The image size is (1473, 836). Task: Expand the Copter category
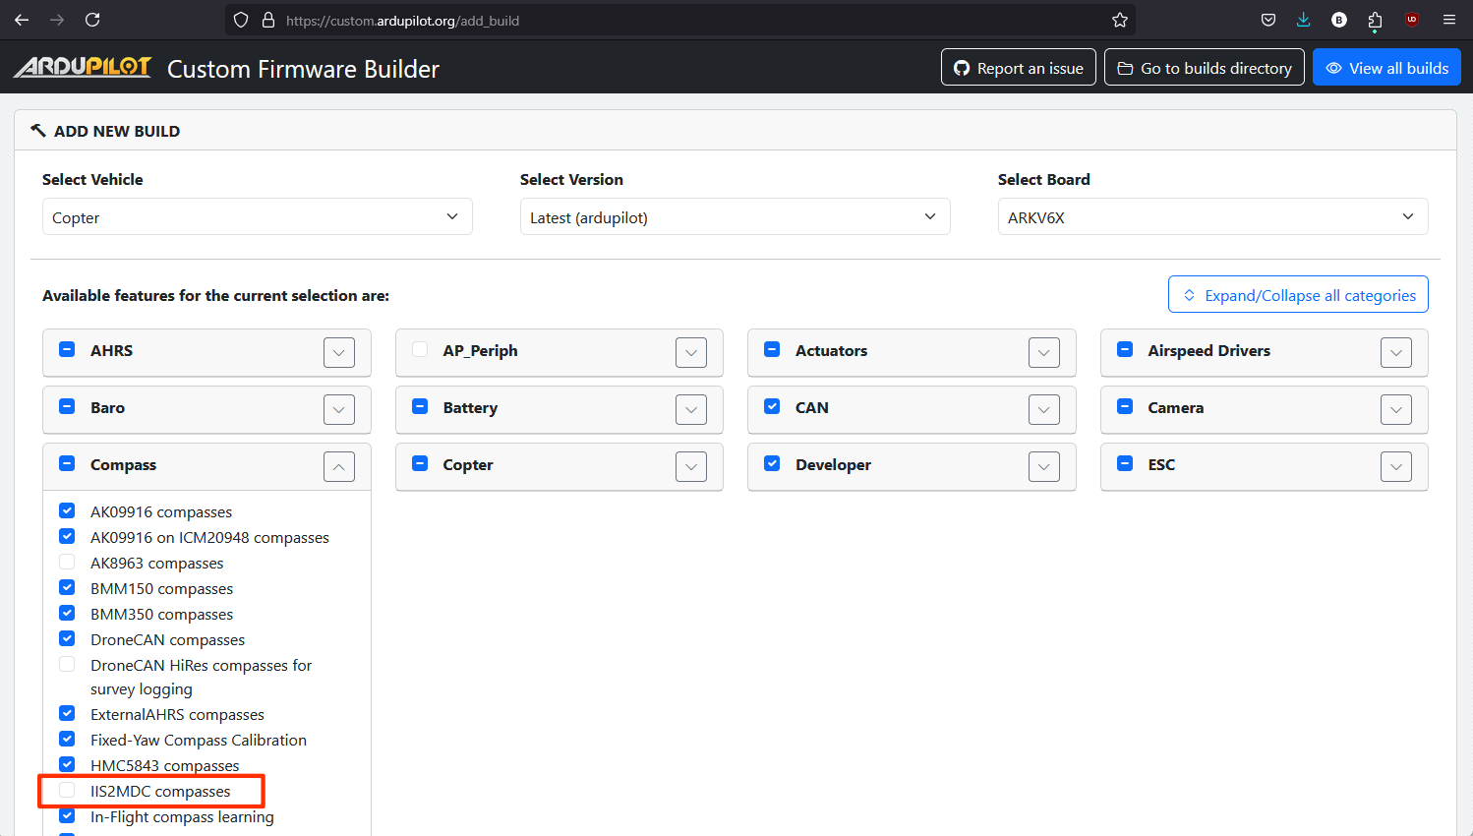point(691,466)
